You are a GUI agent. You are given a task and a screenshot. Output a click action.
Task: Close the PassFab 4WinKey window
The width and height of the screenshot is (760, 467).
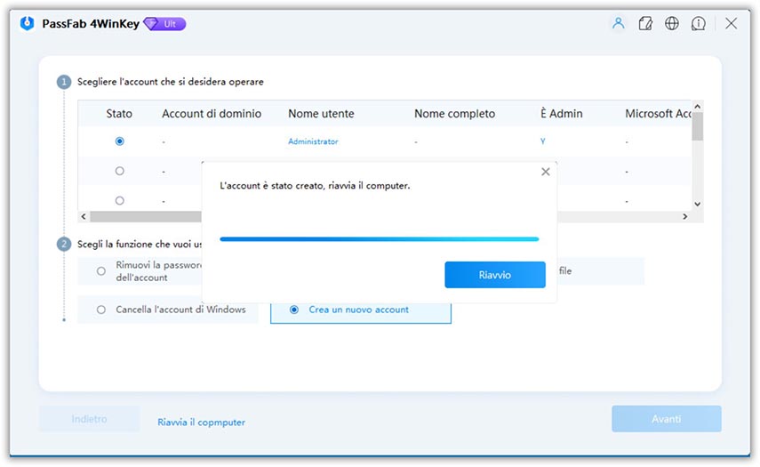tap(731, 24)
